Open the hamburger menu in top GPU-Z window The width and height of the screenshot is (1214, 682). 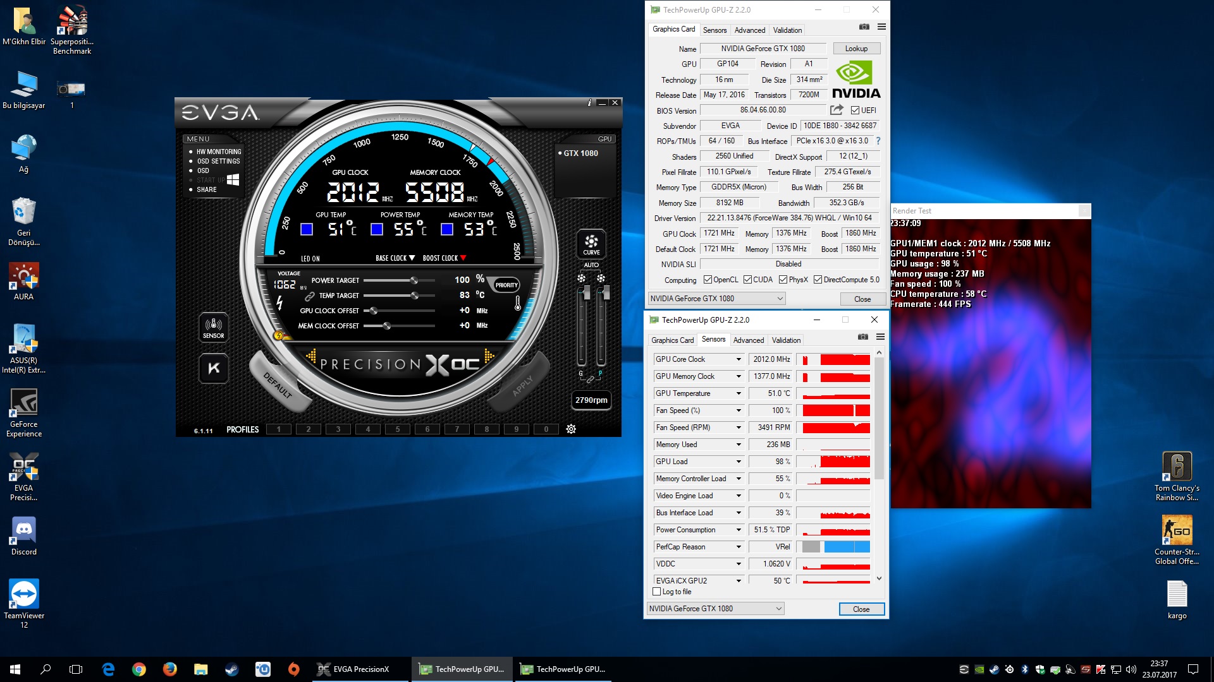tap(881, 27)
